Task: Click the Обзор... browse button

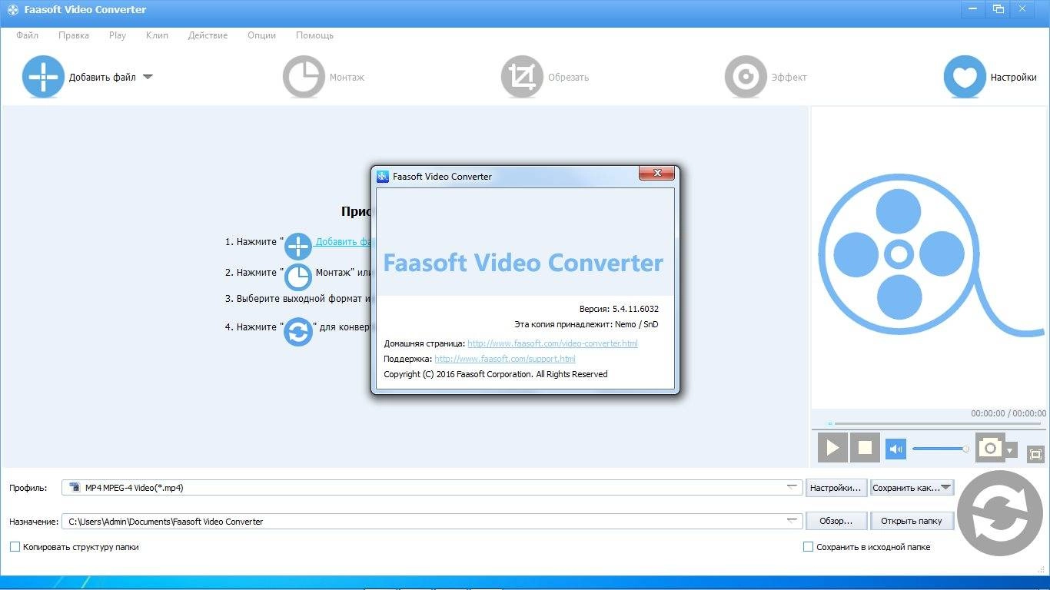Action: coord(836,521)
